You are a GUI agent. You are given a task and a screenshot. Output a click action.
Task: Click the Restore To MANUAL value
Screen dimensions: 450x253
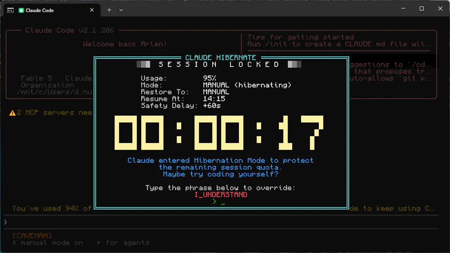click(x=216, y=92)
